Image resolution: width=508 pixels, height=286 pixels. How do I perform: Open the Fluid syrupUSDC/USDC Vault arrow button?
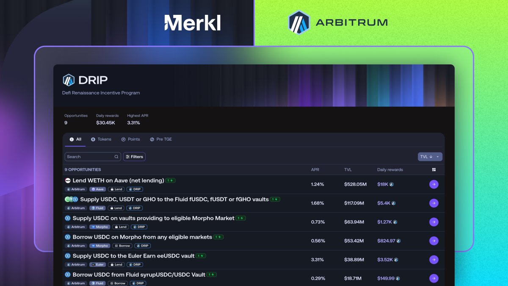[434, 278]
